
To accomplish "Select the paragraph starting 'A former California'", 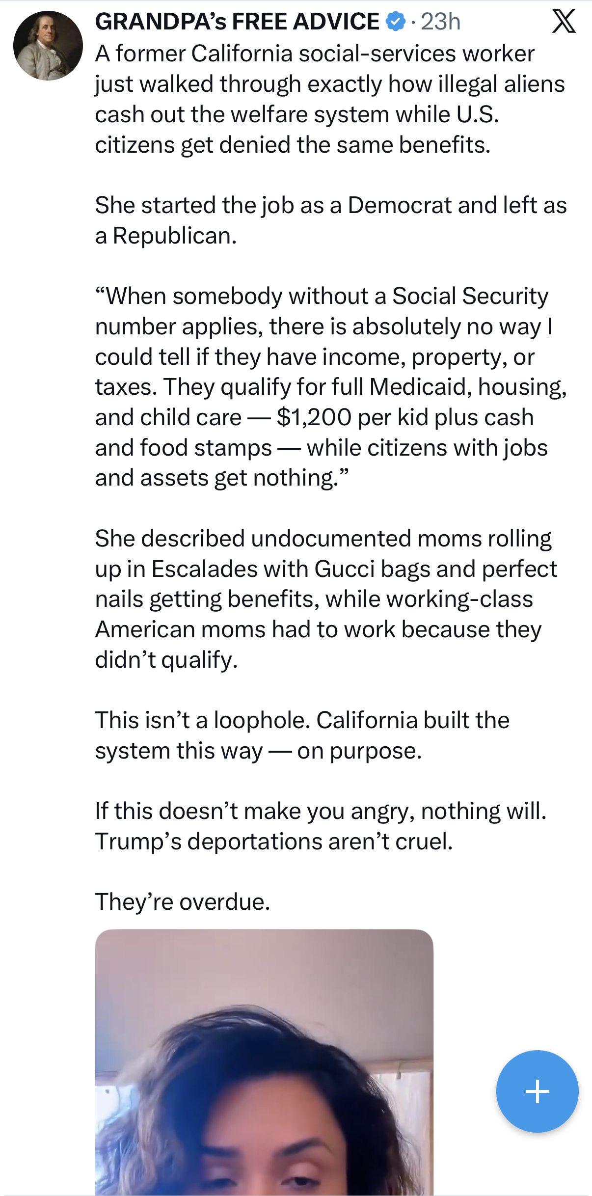I will click(330, 99).
